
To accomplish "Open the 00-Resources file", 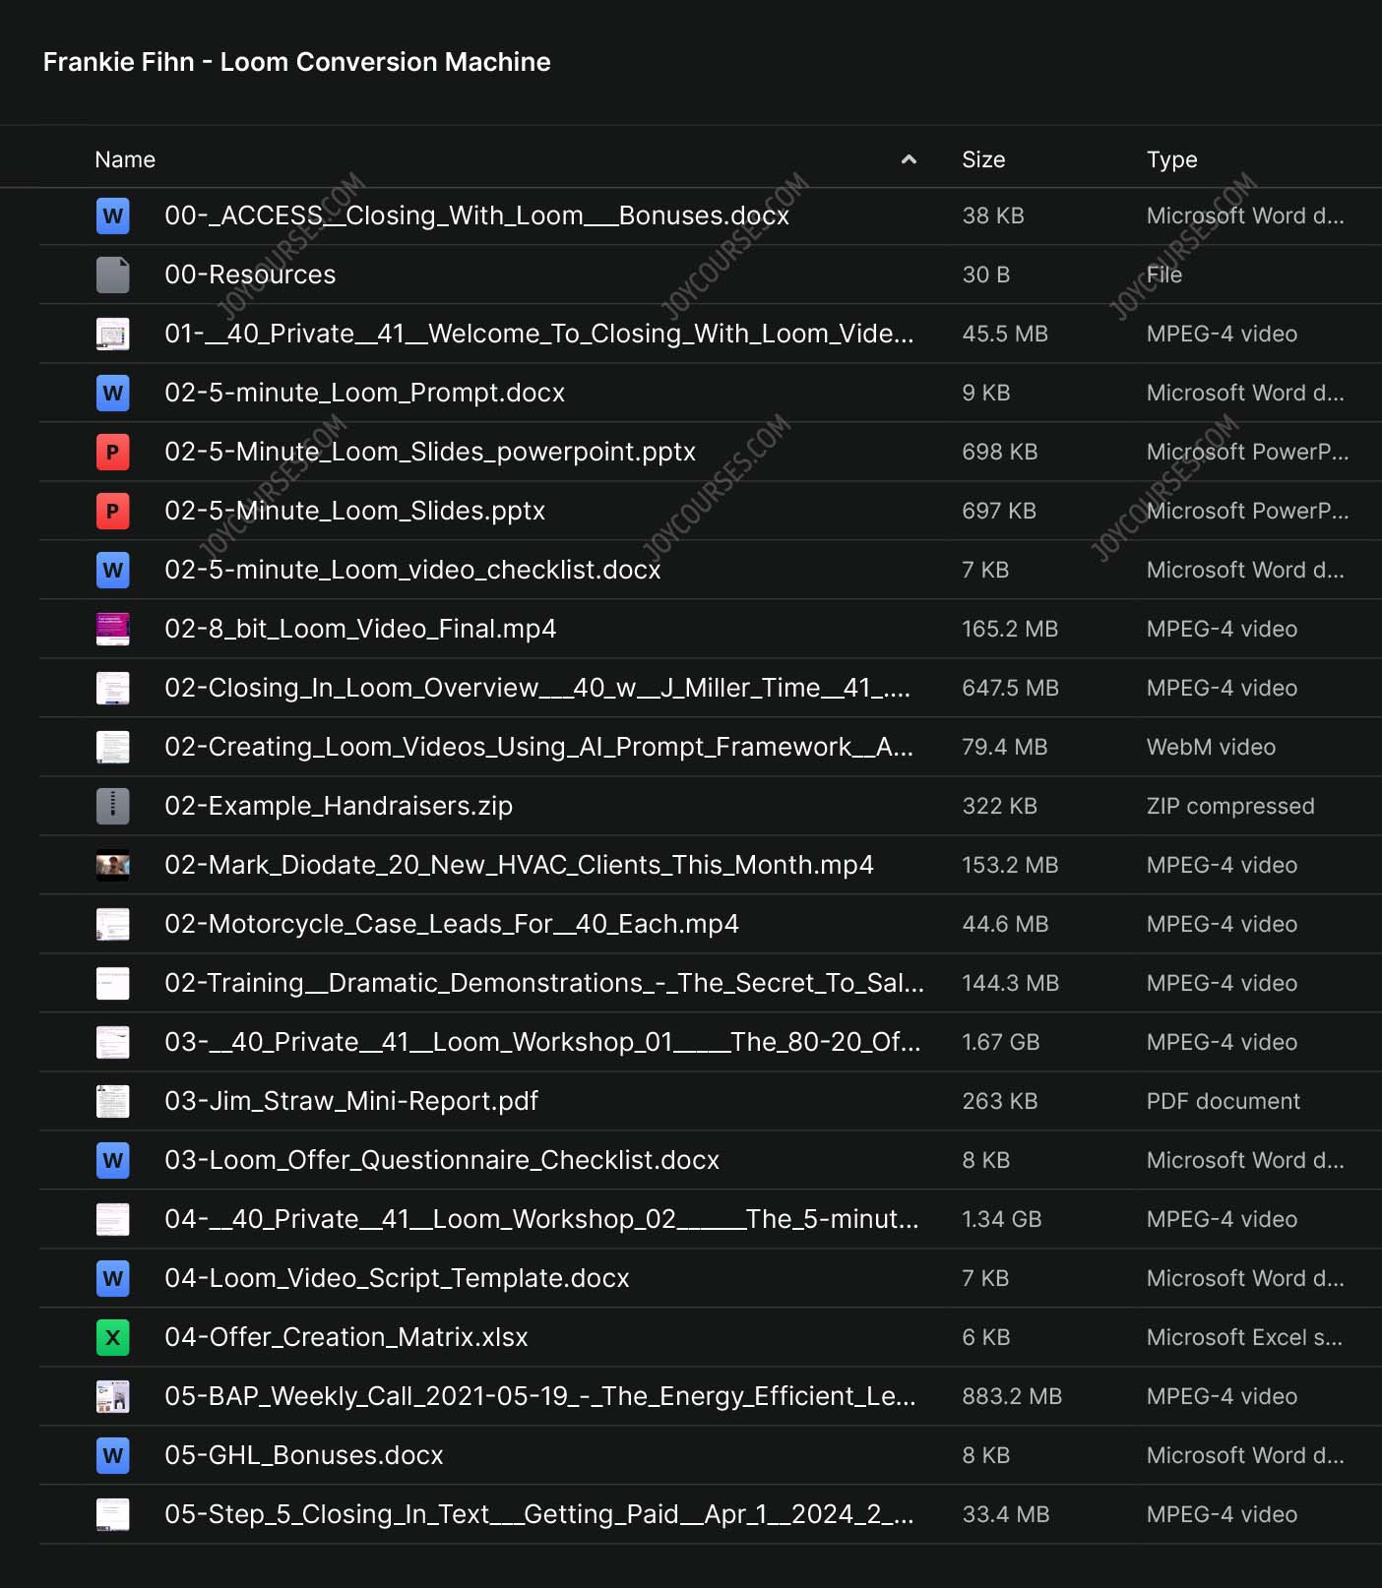I will [x=250, y=275].
